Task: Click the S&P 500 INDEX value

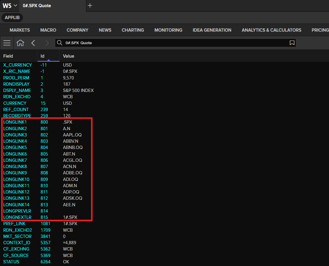Action: (x=78, y=90)
